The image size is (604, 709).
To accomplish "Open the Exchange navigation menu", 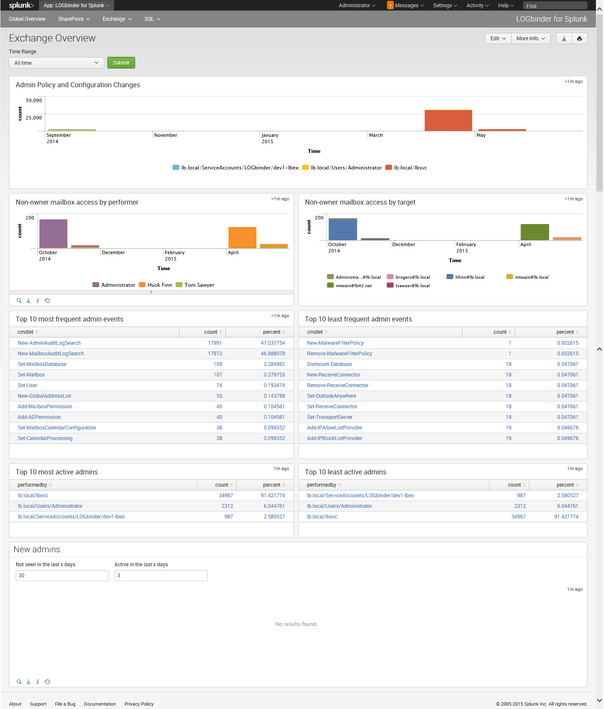I will [117, 19].
